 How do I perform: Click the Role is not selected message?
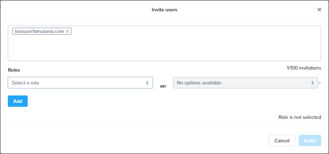[x=300, y=117]
